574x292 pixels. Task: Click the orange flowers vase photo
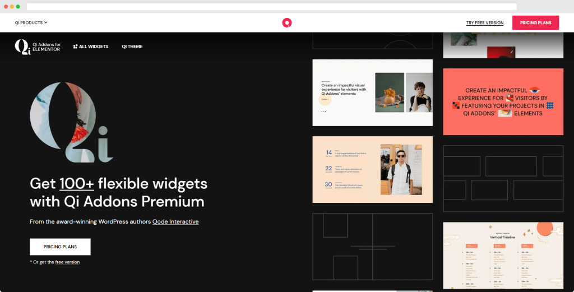click(x=390, y=92)
